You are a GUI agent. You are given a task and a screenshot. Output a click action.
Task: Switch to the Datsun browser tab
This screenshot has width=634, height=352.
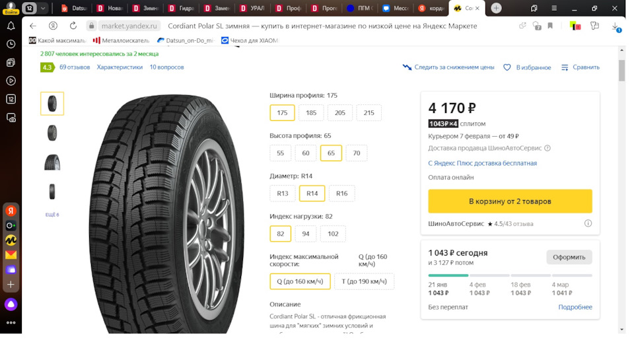point(74,9)
